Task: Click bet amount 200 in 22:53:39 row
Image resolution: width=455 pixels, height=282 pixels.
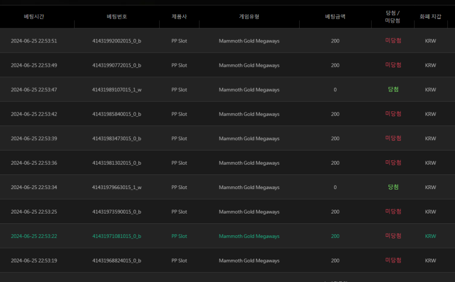Action: coord(335,138)
